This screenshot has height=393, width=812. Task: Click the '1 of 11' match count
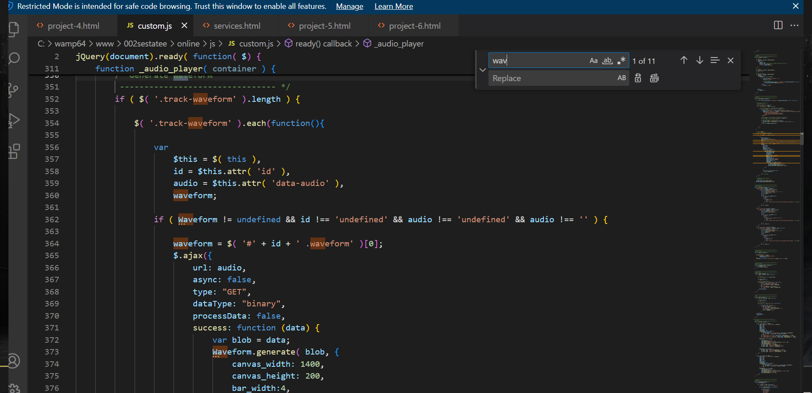tap(644, 61)
